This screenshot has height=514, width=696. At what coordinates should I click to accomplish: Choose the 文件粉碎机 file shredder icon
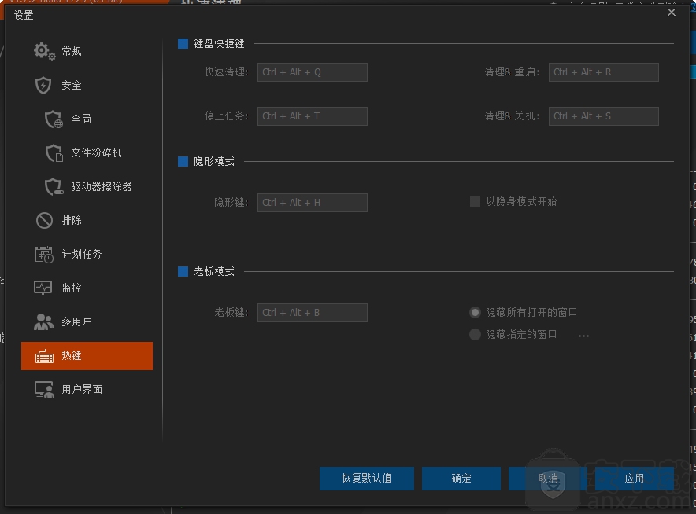point(54,153)
